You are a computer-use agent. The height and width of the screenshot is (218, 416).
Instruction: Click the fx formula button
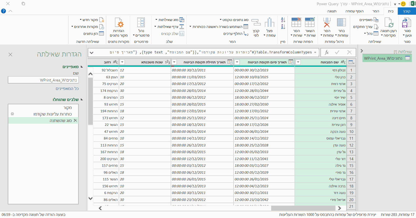(x=327, y=52)
